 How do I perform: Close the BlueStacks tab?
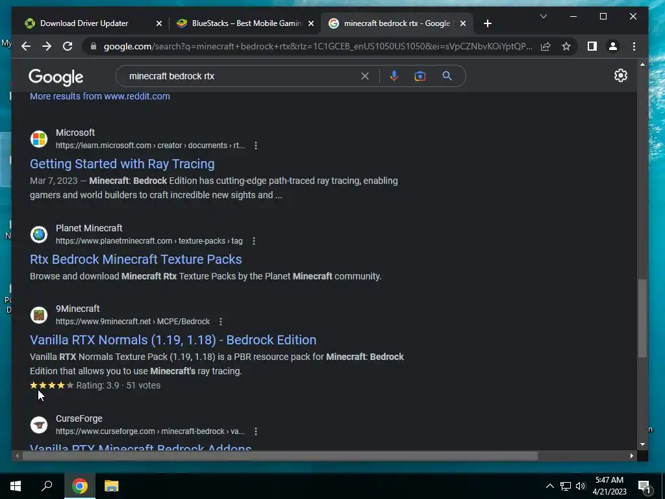tap(311, 23)
